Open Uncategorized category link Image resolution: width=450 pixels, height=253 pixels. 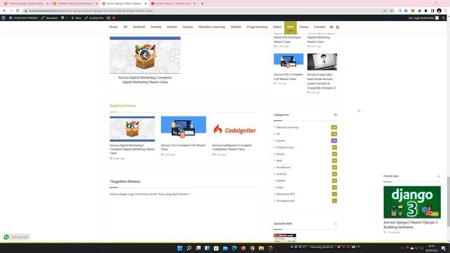285,201
